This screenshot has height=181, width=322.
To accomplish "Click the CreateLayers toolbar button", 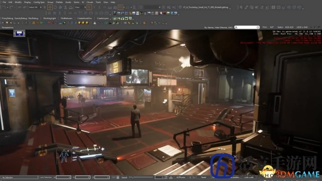I will [103, 18].
